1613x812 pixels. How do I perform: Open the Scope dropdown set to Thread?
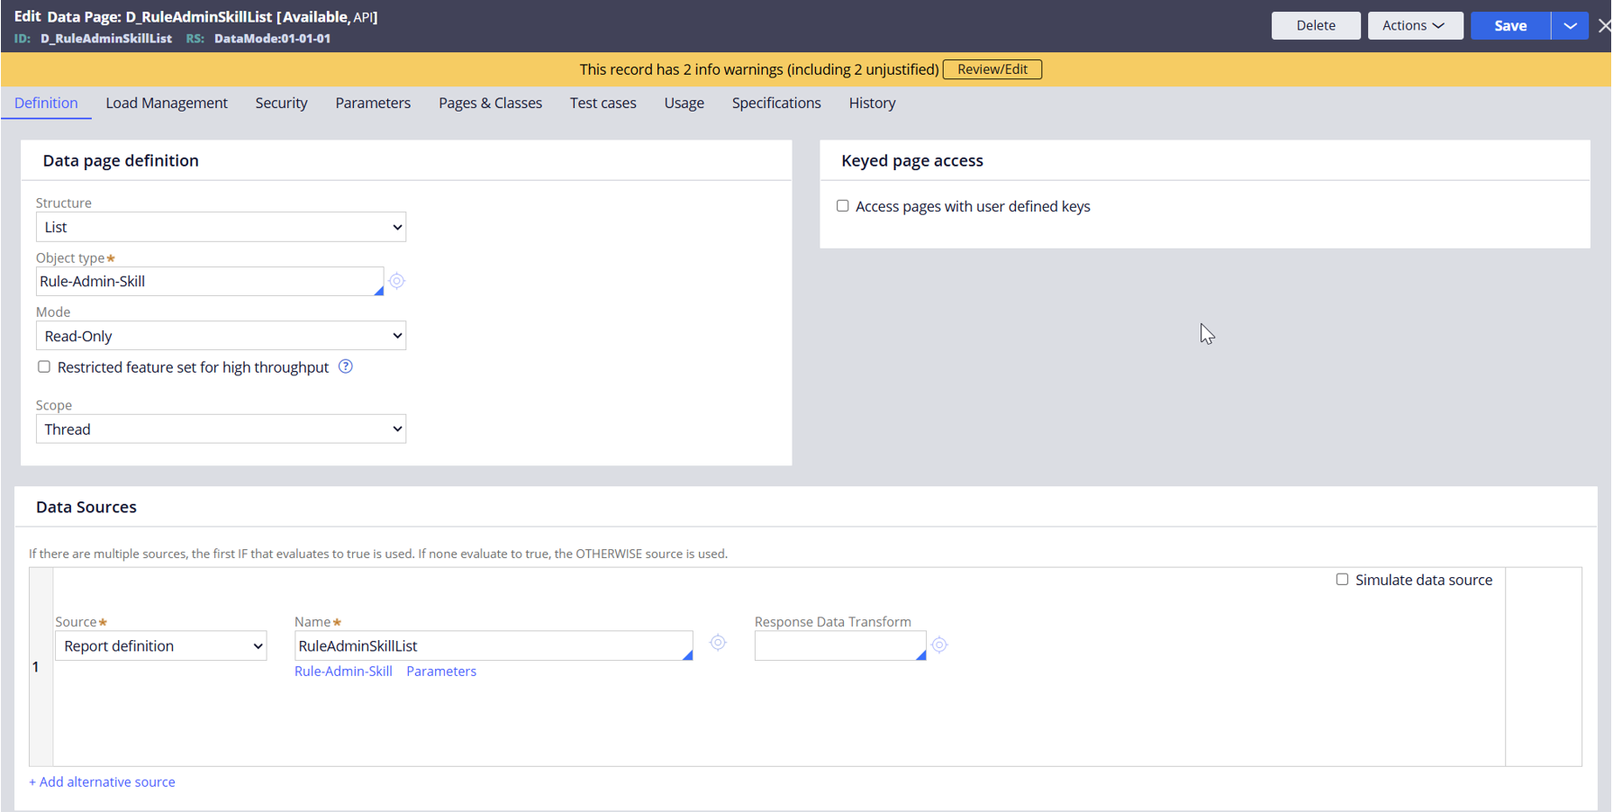(x=221, y=429)
